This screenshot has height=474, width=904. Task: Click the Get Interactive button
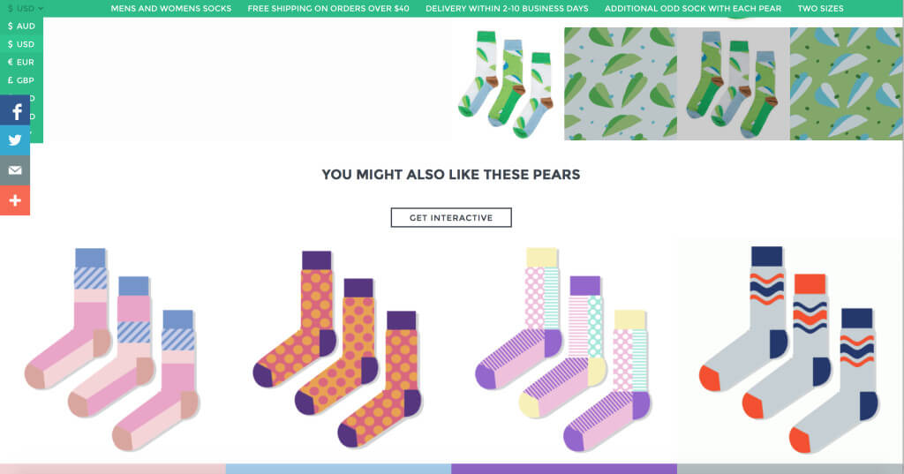tap(451, 218)
